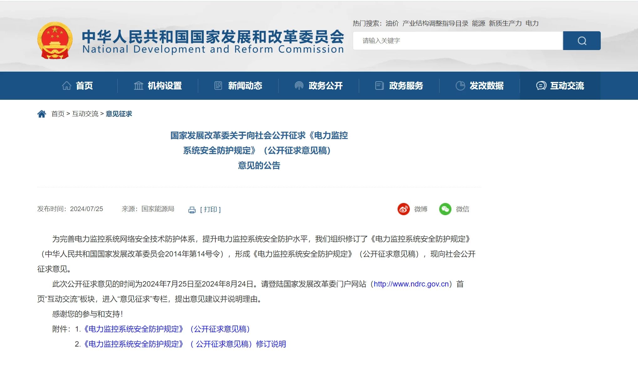Click the 油价 hot search term
638x370 pixels.
(392, 23)
